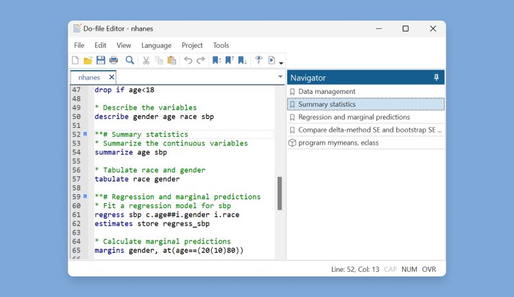This screenshot has width=514, height=297.
Task: Unpin the Navigator panel with the pin icon
Action: [x=436, y=78]
